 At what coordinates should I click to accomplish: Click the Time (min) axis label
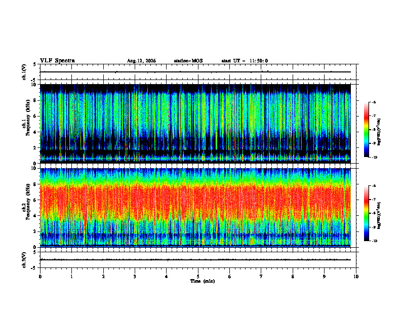pyautogui.click(x=203, y=281)
